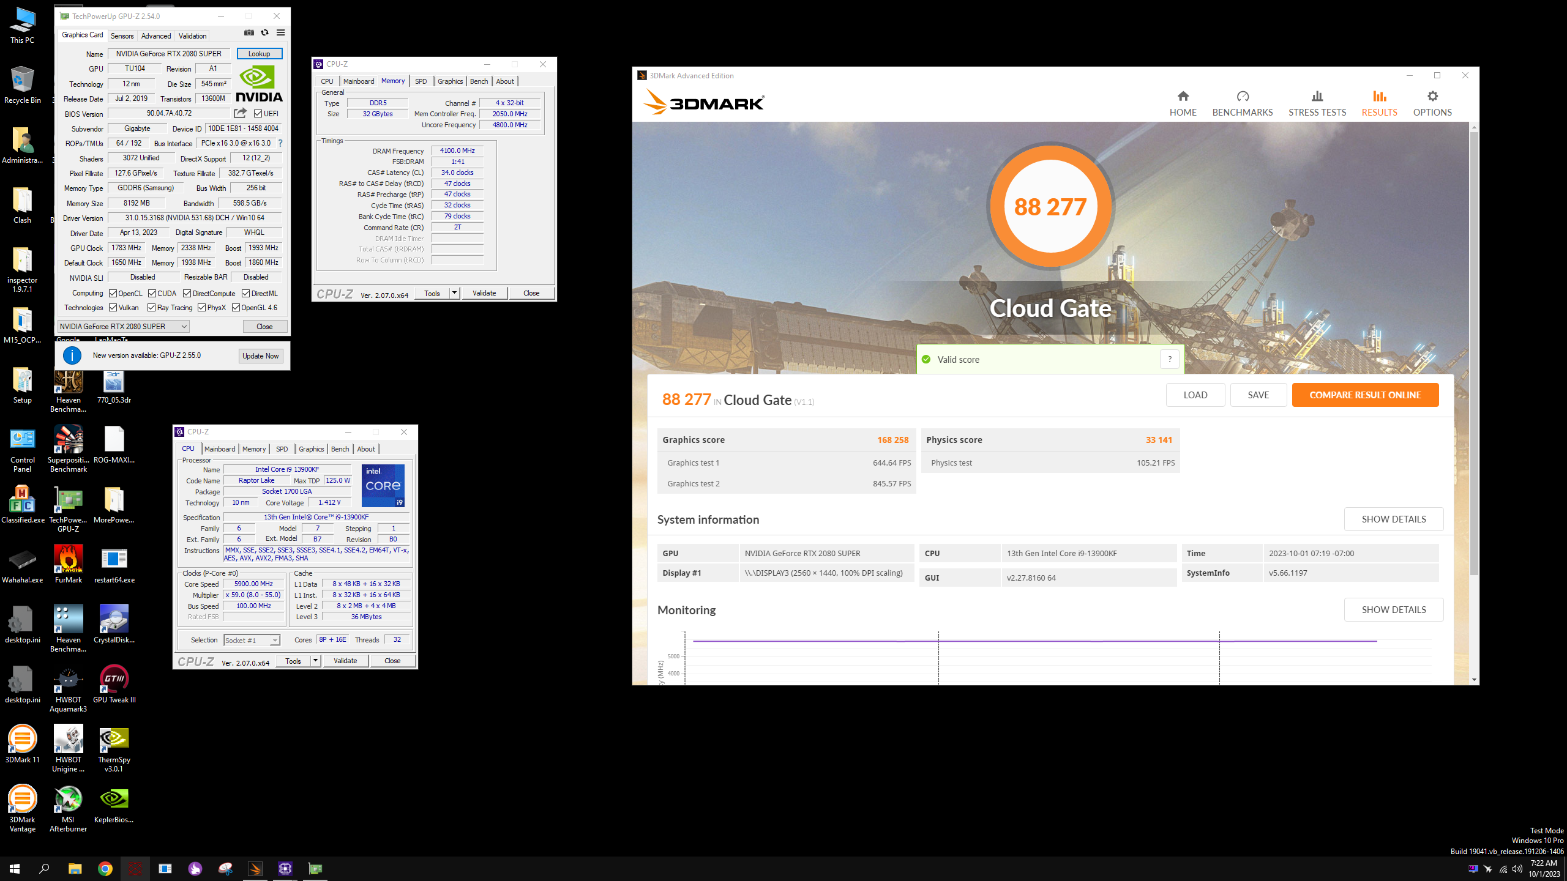Click the File Explorer taskbar icon
Image resolution: width=1567 pixels, height=881 pixels.
75,868
